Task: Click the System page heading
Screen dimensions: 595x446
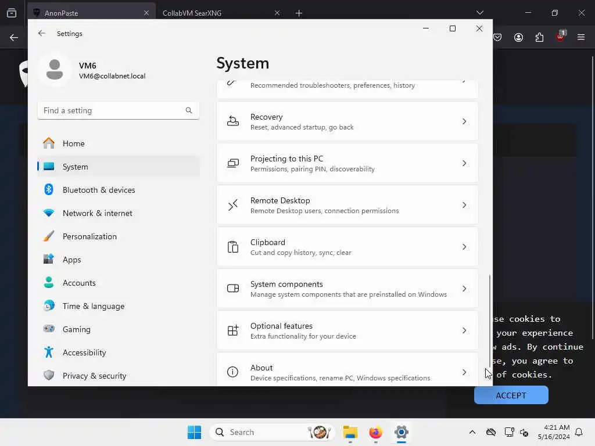Action: (x=242, y=63)
